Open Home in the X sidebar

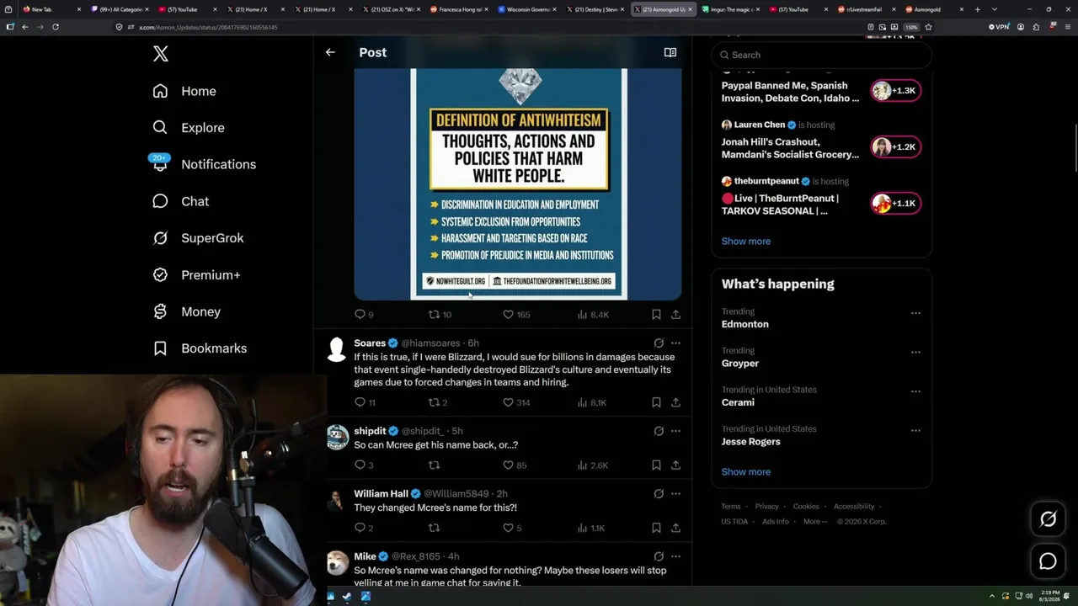[184, 91]
